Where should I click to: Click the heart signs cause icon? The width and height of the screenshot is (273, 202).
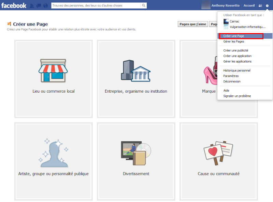coord(218,153)
